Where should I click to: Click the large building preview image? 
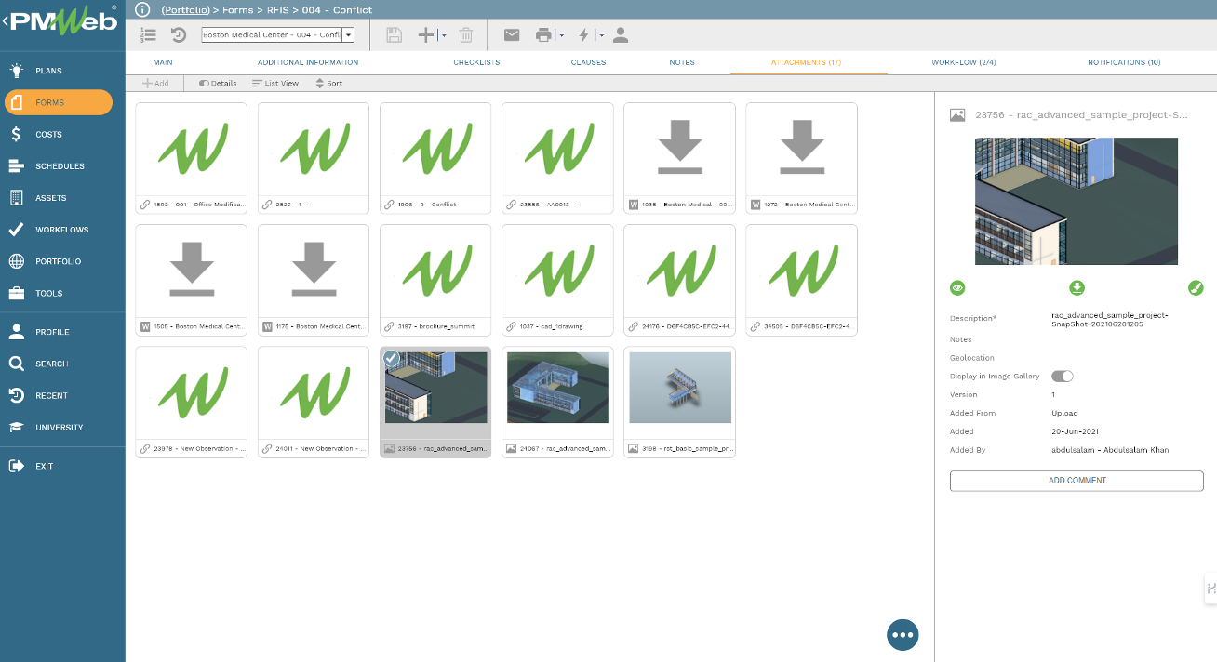click(1077, 202)
